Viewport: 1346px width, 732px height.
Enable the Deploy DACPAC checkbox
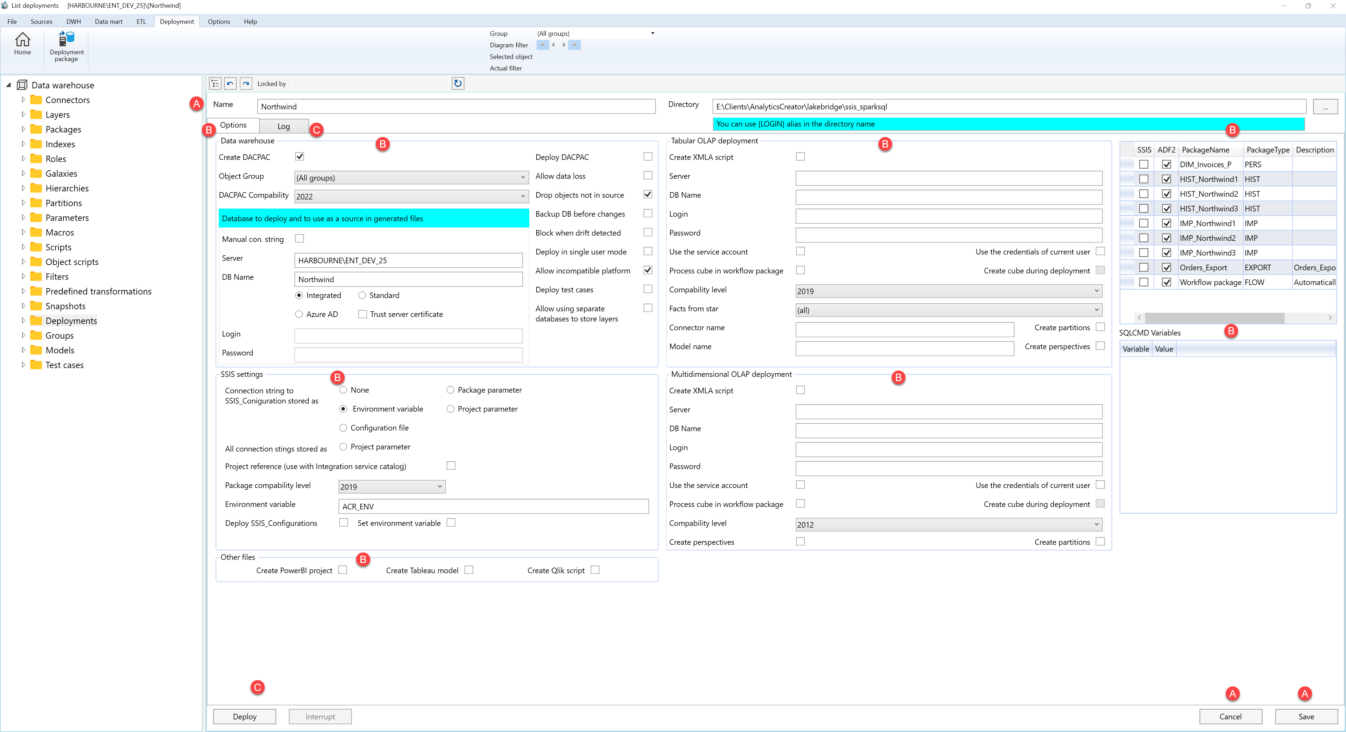coord(648,157)
